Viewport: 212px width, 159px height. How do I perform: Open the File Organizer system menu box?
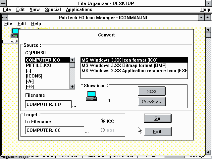coord(4,3)
